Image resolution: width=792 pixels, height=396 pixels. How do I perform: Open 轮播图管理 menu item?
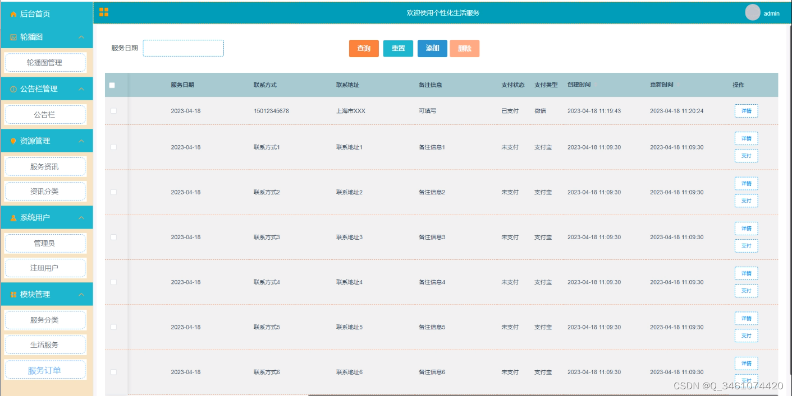coord(45,63)
